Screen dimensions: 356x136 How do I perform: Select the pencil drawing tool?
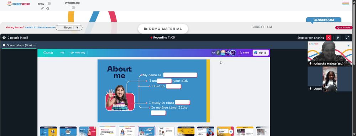[42, 8]
